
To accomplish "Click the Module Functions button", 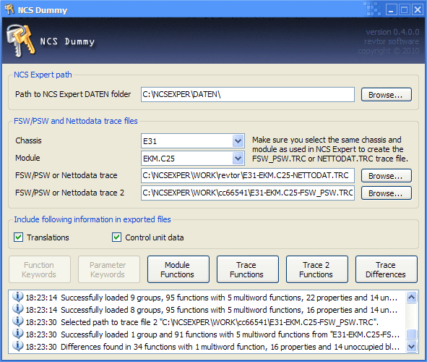I will (x=178, y=269).
